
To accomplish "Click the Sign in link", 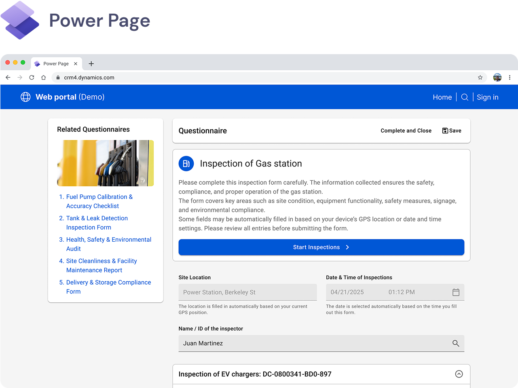I will [x=487, y=97].
